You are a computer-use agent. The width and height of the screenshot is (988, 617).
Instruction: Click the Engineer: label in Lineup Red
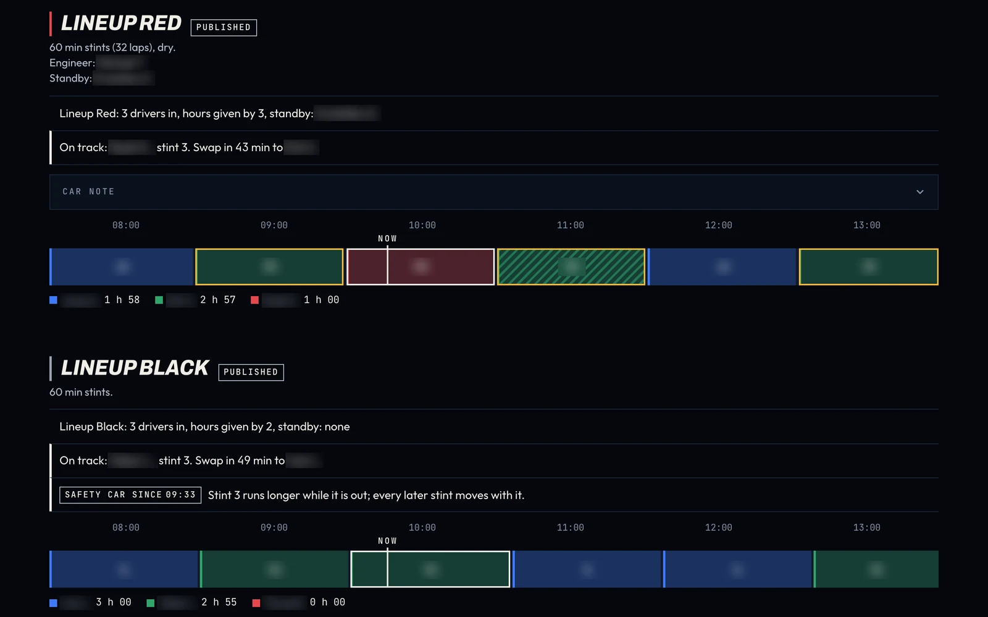point(72,63)
